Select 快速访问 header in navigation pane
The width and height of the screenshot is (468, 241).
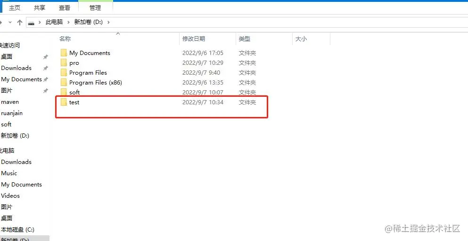10,45
